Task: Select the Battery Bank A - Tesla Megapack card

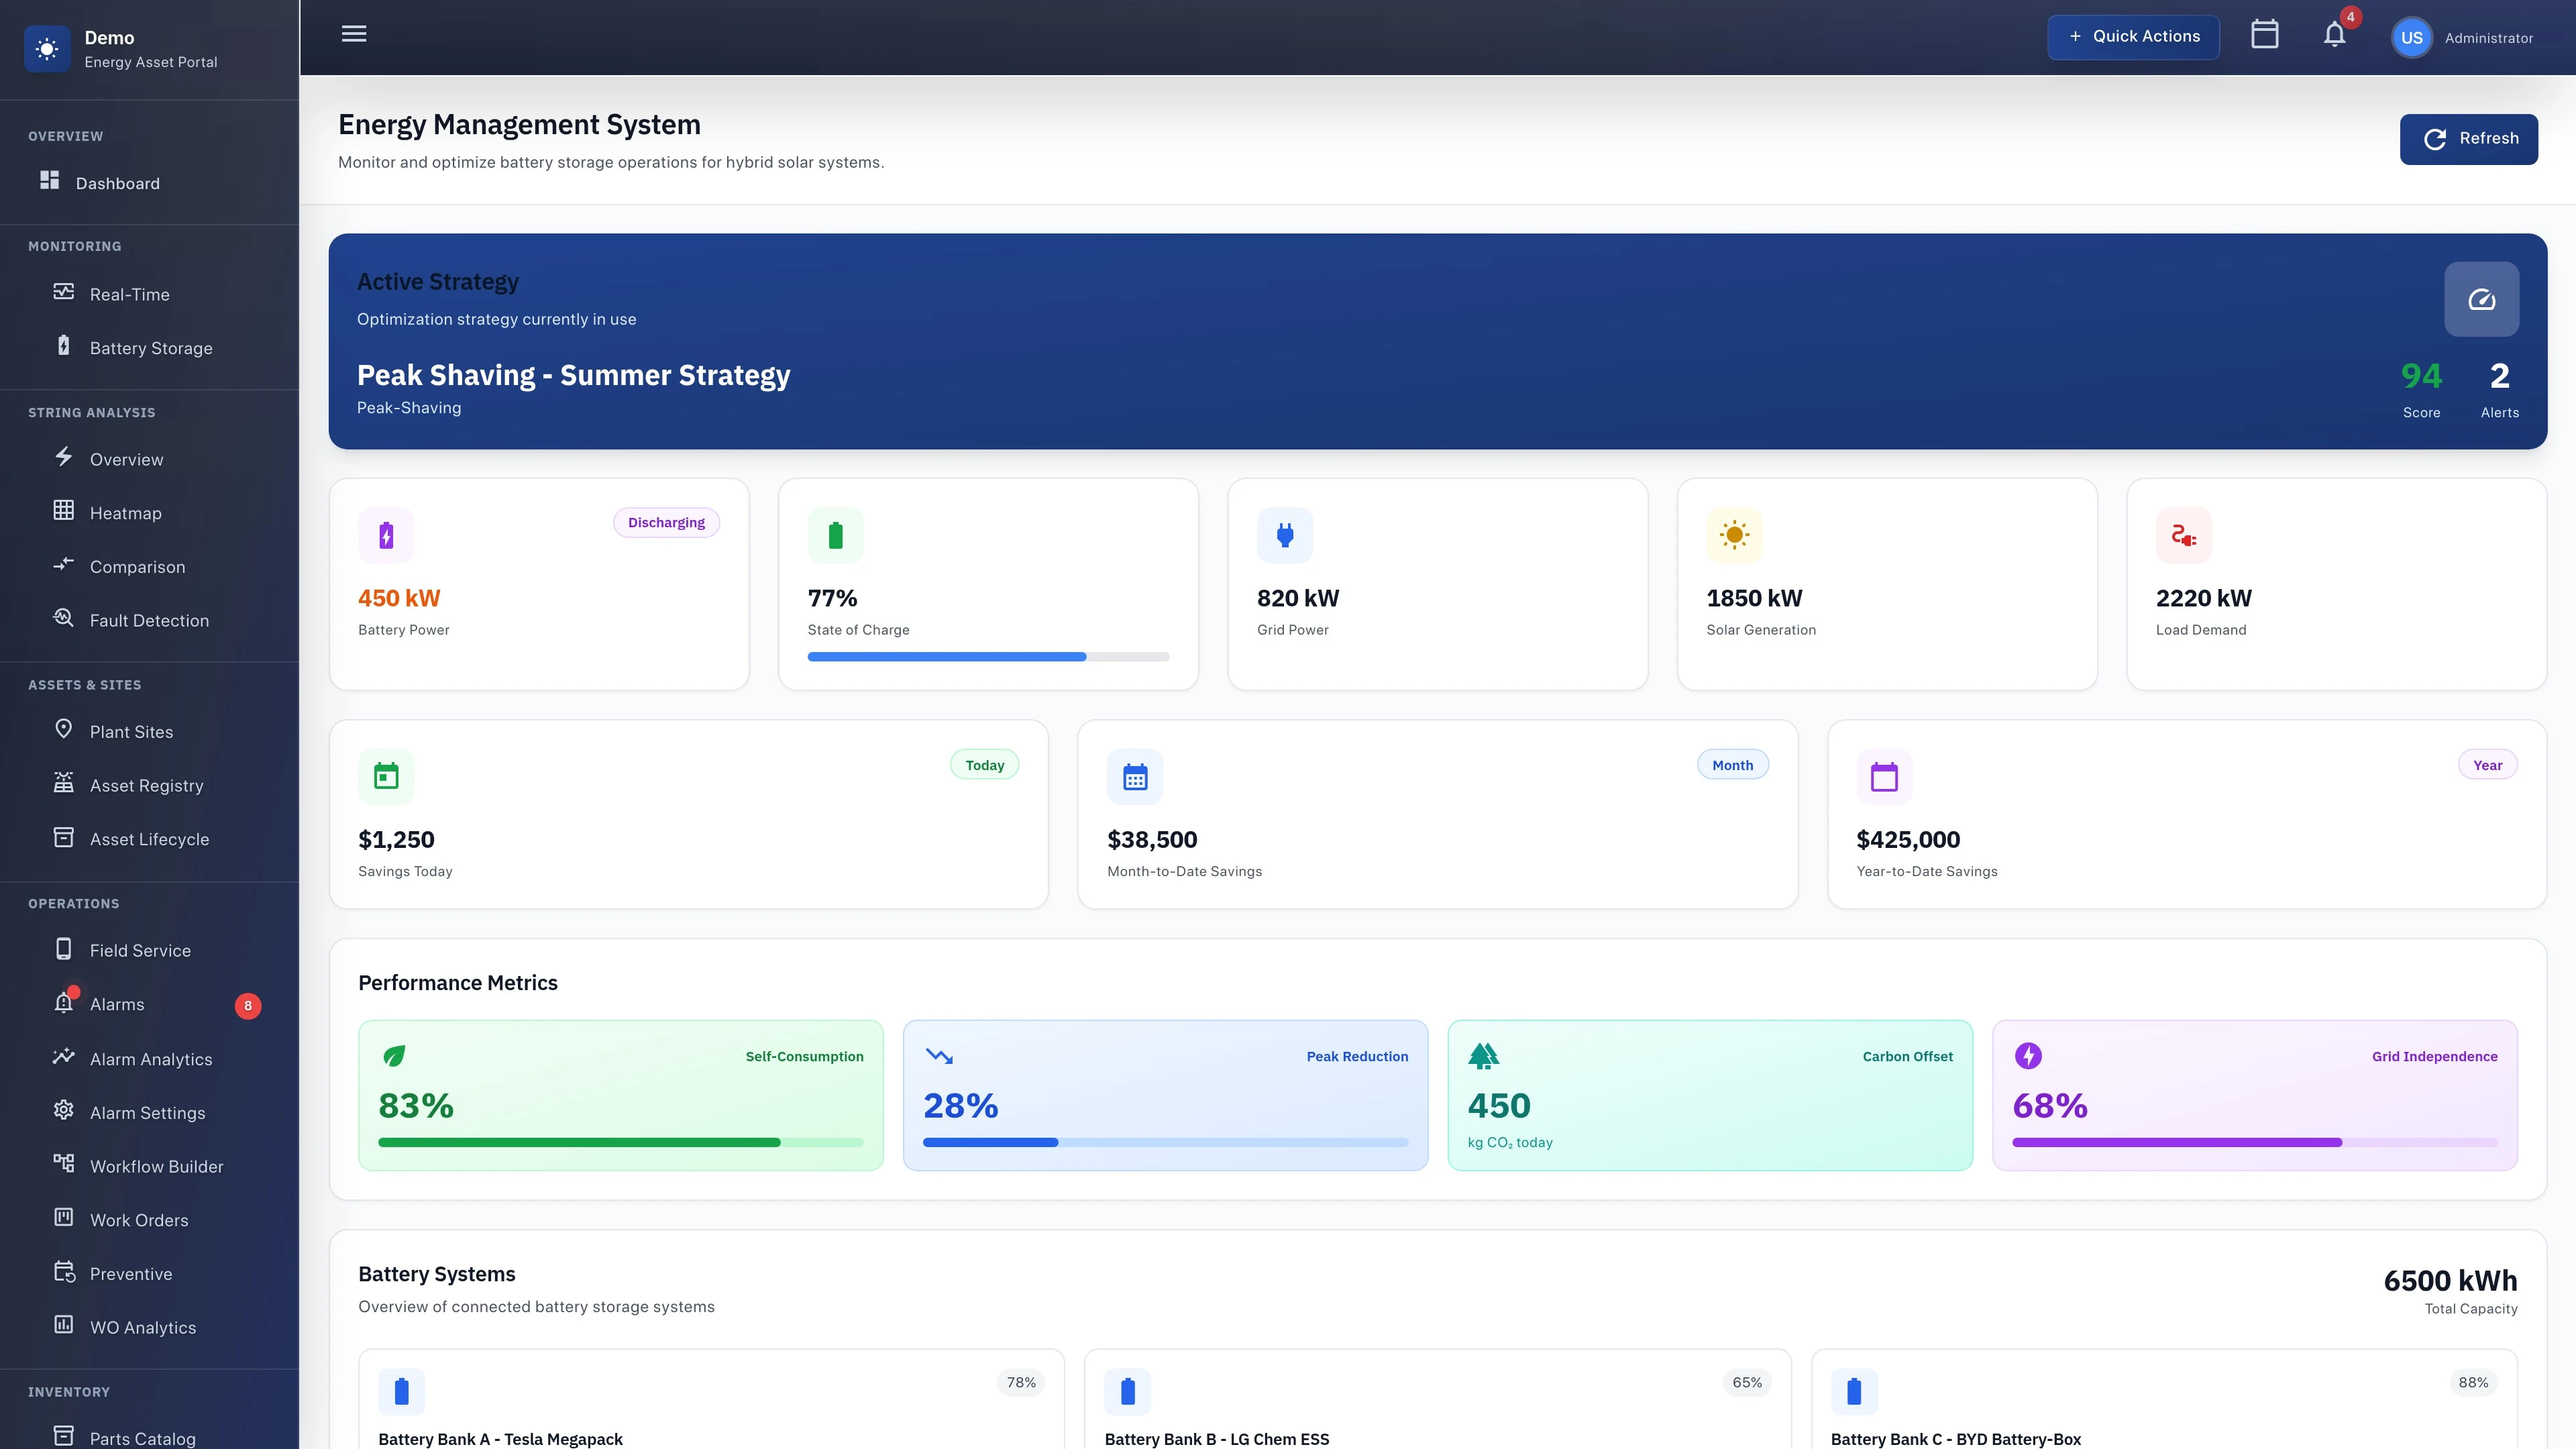Action: (x=710, y=1400)
